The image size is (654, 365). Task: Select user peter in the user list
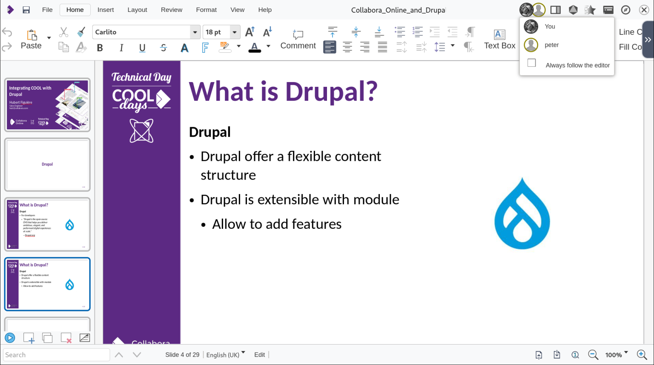[551, 45]
